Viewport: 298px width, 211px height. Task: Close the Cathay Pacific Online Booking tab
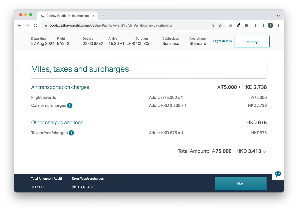pos(93,16)
